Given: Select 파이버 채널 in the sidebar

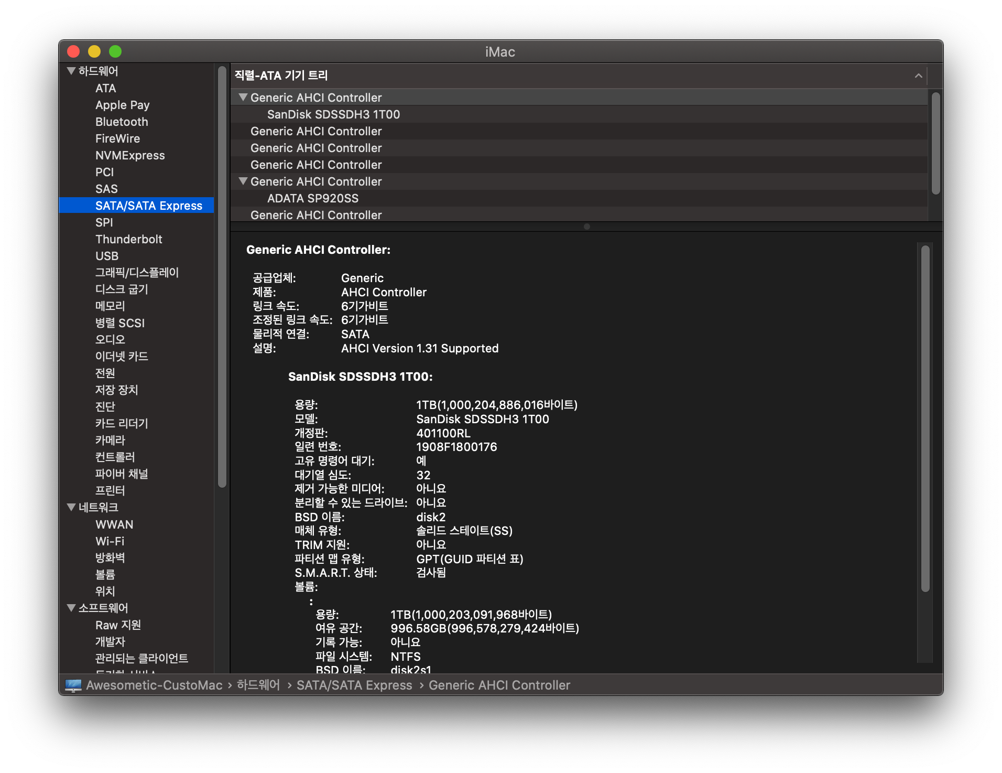Looking at the screenshot, I should tap(122, 474).
